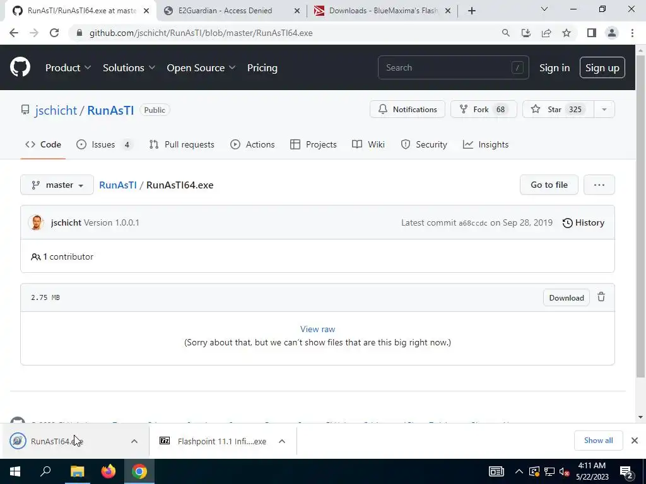Click the View raw link
The width and height of the screenshot is (646, 484).
point(317,329)
